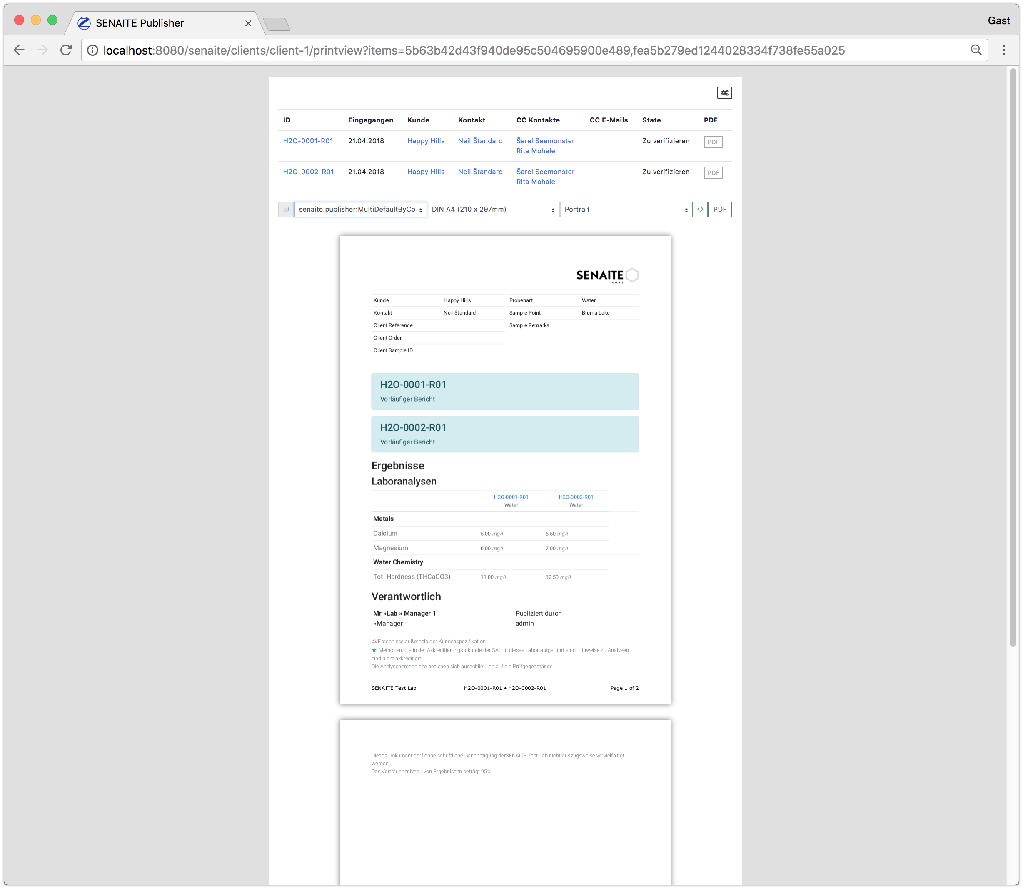Open the Portrait orientation dropdown
Image resolution: width=1023 pixels, height=889 pixels.
coord(626,210)
